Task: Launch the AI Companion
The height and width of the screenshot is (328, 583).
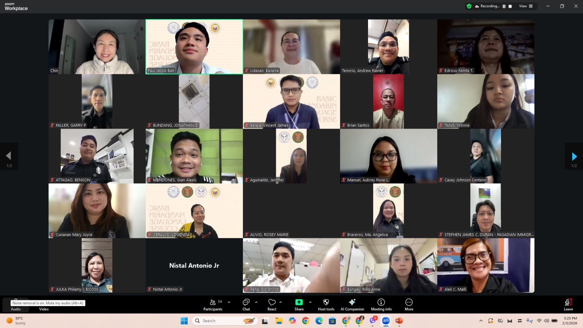Action: tap(352, 305)
